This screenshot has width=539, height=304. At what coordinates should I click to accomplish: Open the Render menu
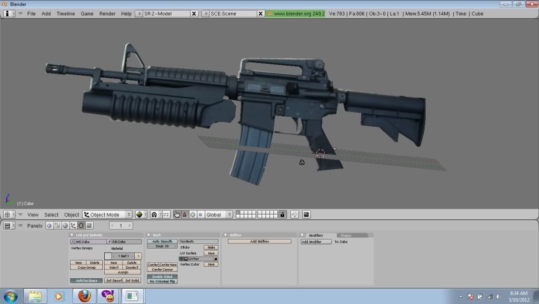click(x=107, y=13)
